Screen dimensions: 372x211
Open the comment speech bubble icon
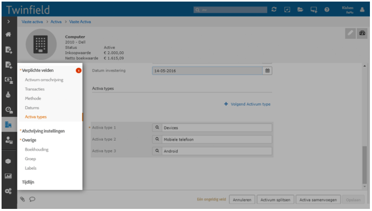(x=32, y=199)
